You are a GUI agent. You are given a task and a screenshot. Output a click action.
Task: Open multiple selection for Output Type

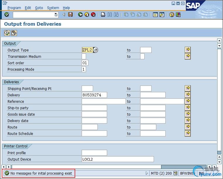[x=188, y=50]
